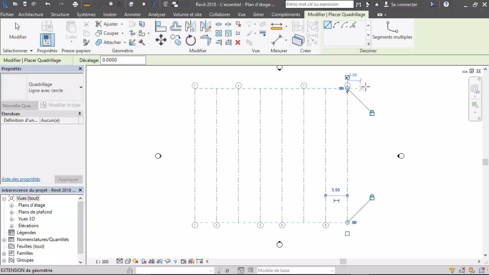Activate the Copy tool
This screenshot has width=489, height=275.
pos(176,40)
